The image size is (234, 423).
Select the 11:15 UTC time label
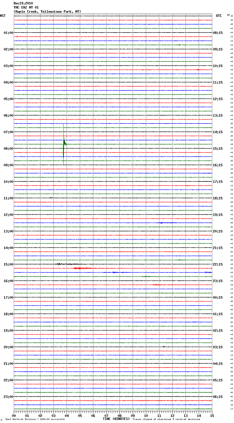[x=218, y=82]
